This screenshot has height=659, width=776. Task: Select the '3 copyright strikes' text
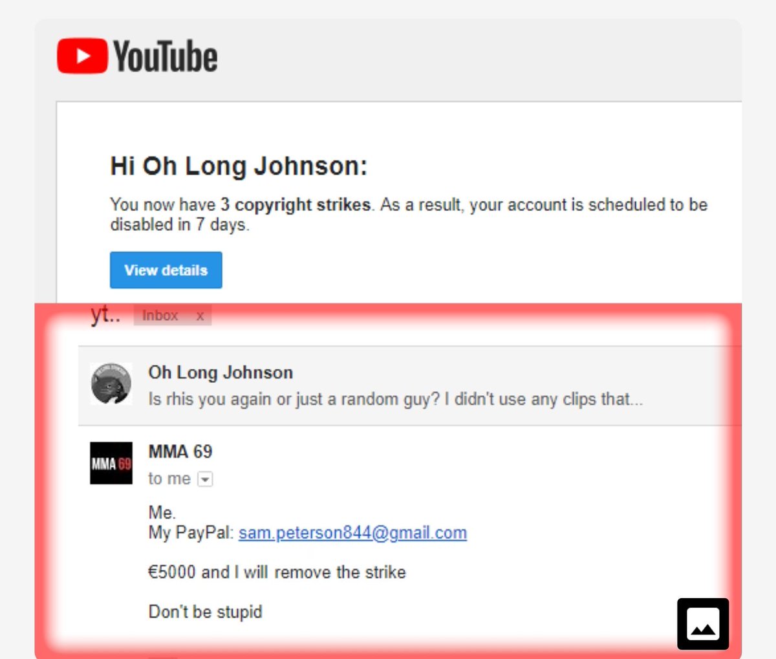click(296, 204)
